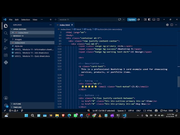180x135 pixels.
Task: Open the Selection menu
Action: [x=26, y=20]
